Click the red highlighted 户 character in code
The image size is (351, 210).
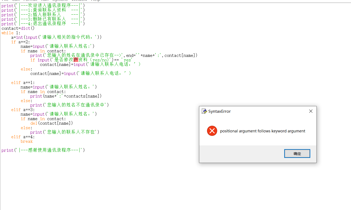(x=76, y=60)
